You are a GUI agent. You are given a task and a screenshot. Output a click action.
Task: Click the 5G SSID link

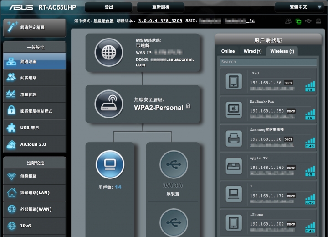point(240,20)
